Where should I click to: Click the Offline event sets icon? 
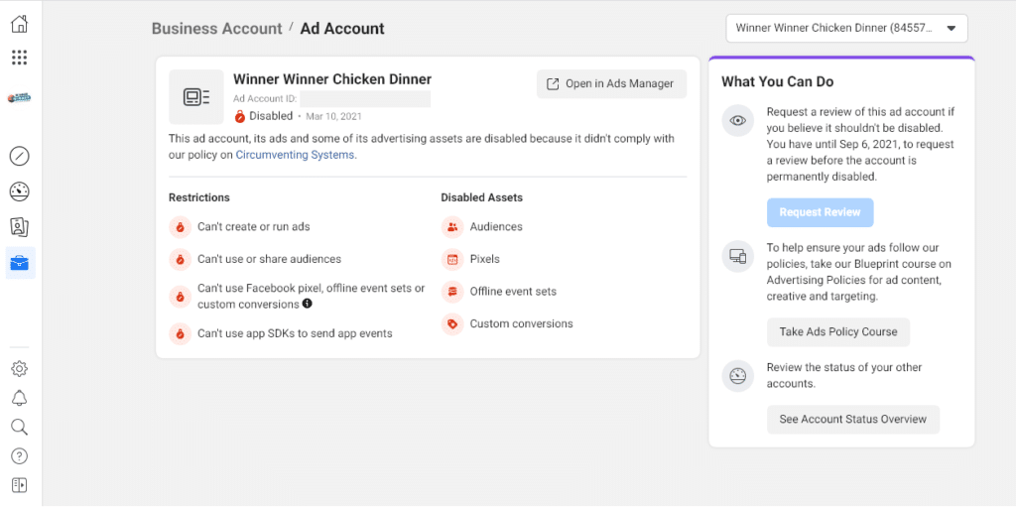tap(452, 292)
